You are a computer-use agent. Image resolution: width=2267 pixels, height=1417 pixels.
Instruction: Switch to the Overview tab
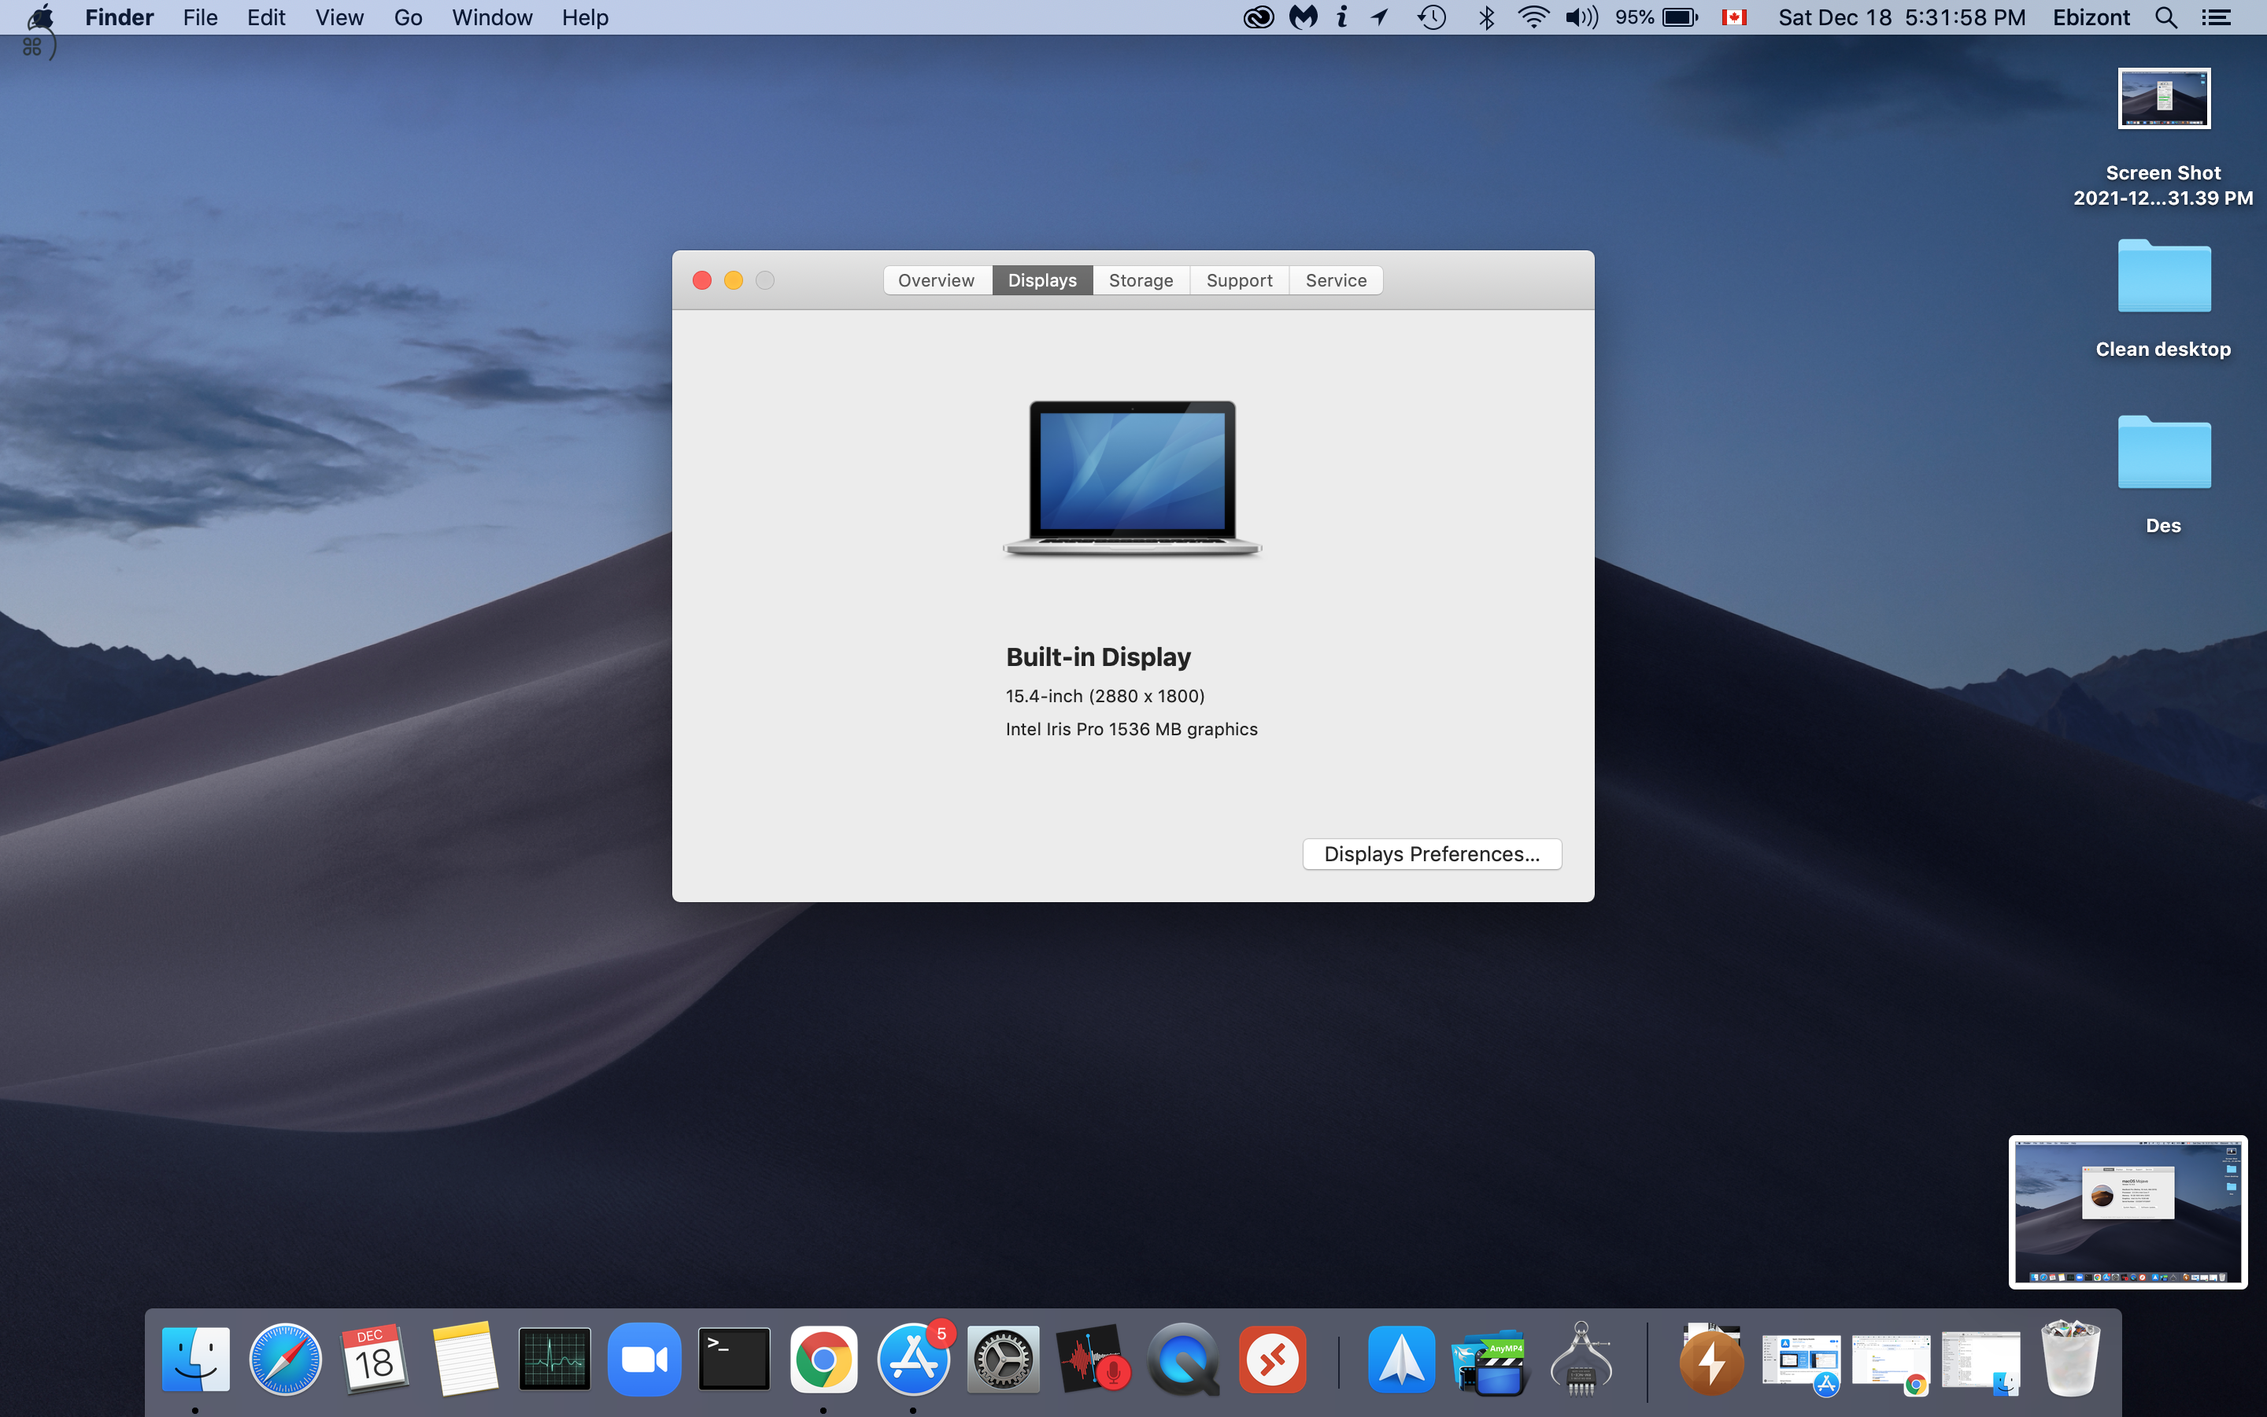click(937, 280)
